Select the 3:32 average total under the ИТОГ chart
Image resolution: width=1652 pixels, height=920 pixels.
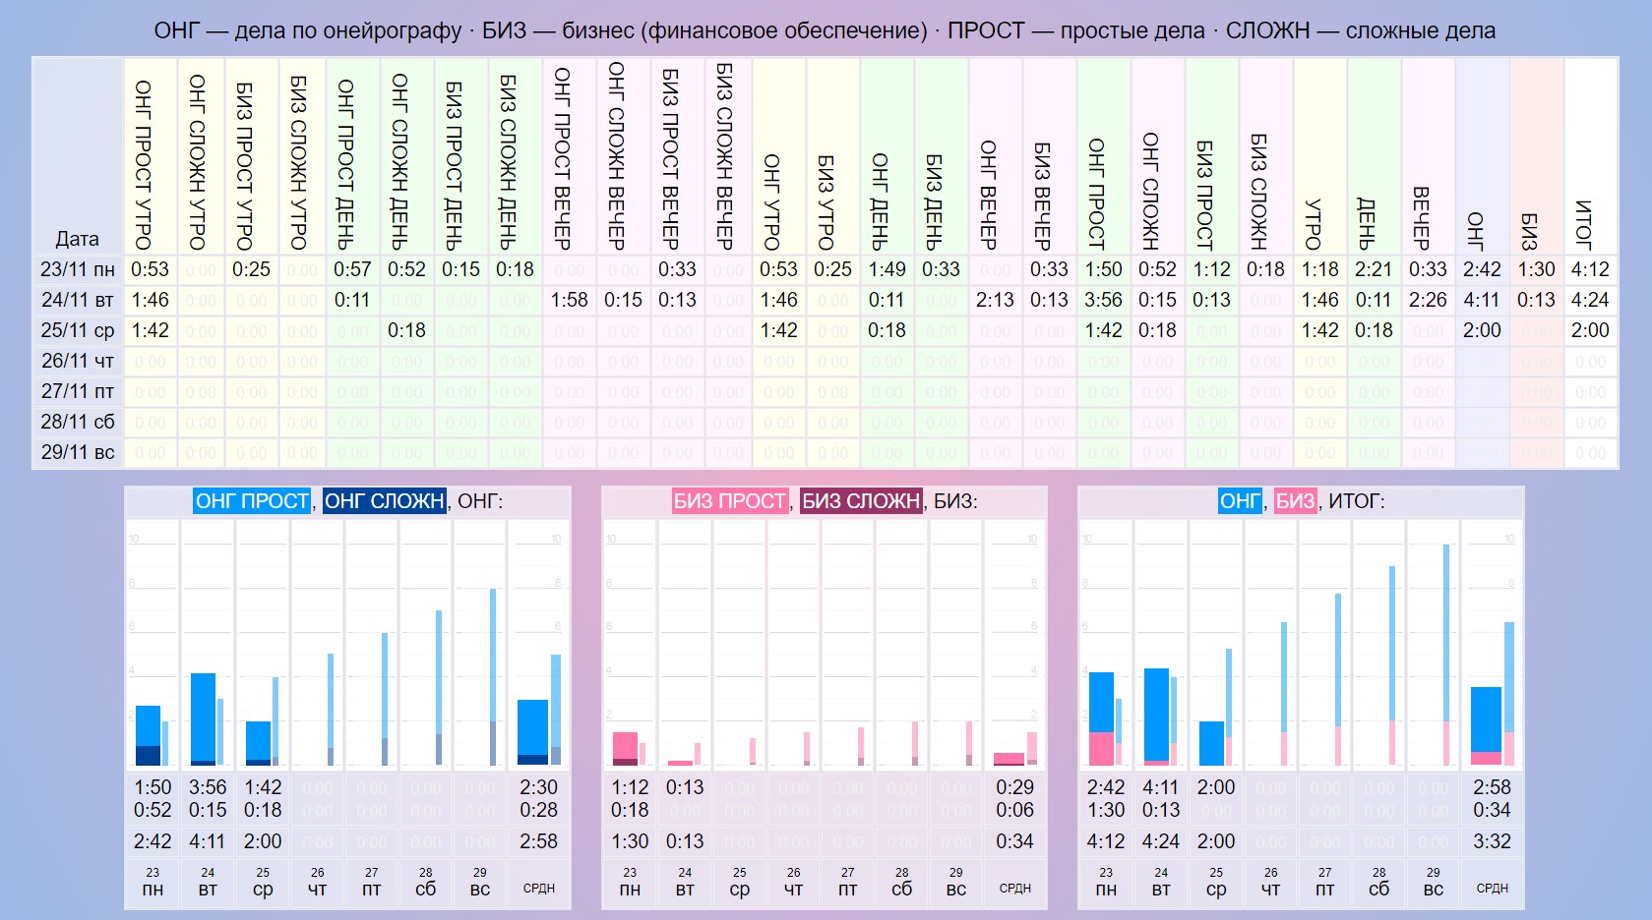(x=1492, y=841)
